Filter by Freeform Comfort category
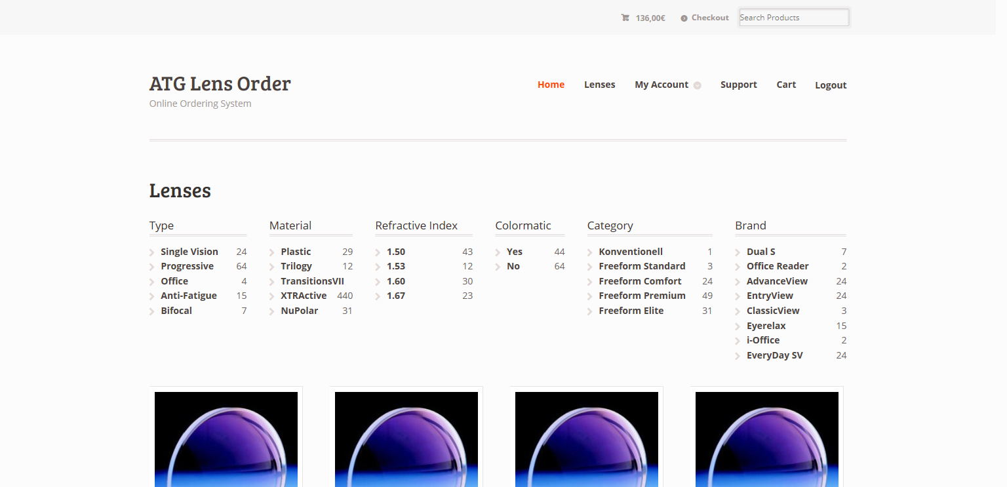 point(640,281)
